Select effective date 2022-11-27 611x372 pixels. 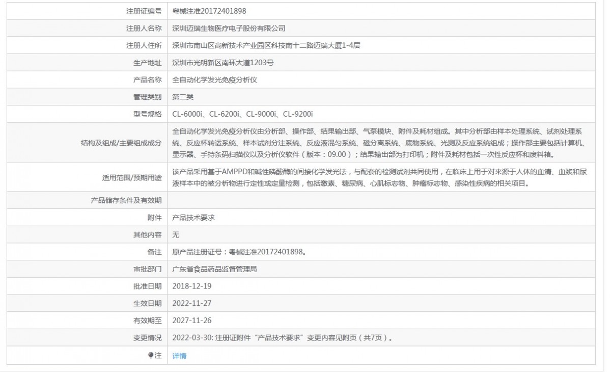click(x=192, y=304)
